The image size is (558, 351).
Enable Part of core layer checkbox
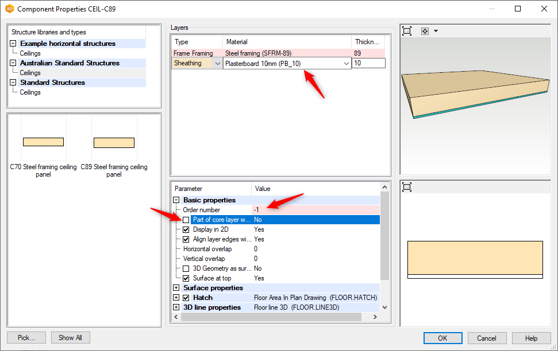point(186,220)
